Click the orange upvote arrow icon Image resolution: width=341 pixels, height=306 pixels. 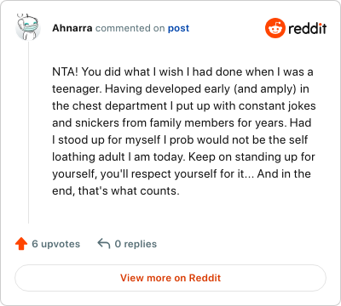pyautogui.click(x=21, y=244)
